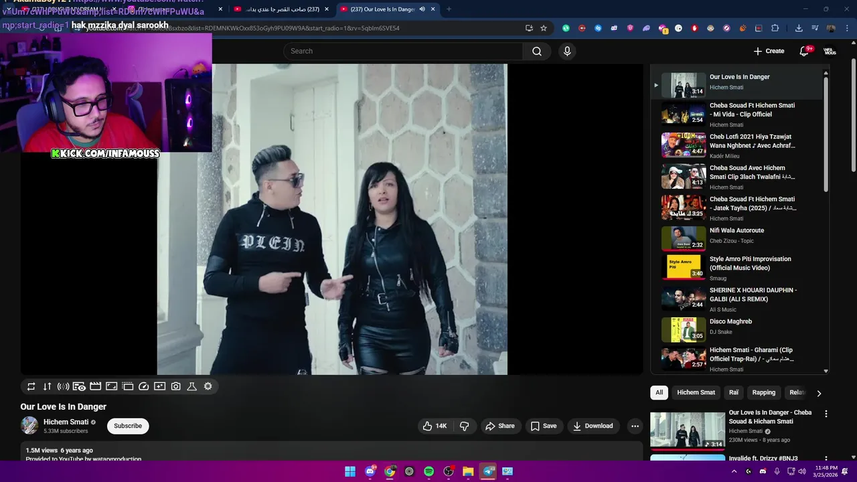This screenshot has height=482, width=857.
Task: Open a new browser tab with plus button
Action: 449,9
